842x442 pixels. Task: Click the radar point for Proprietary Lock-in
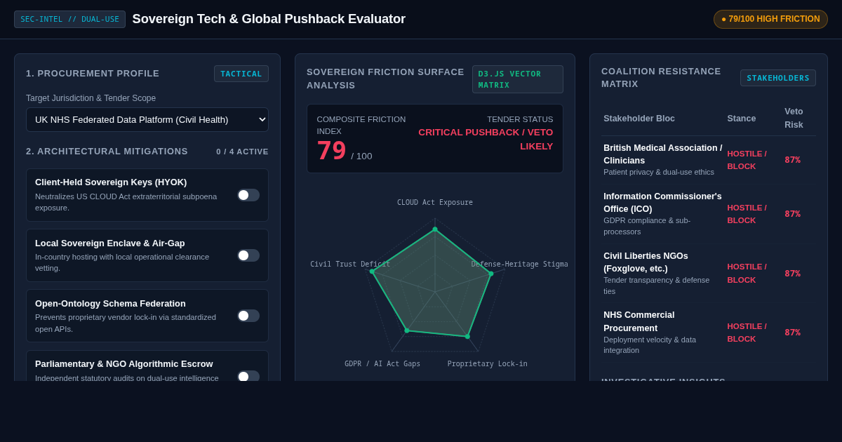coord(467,337)
